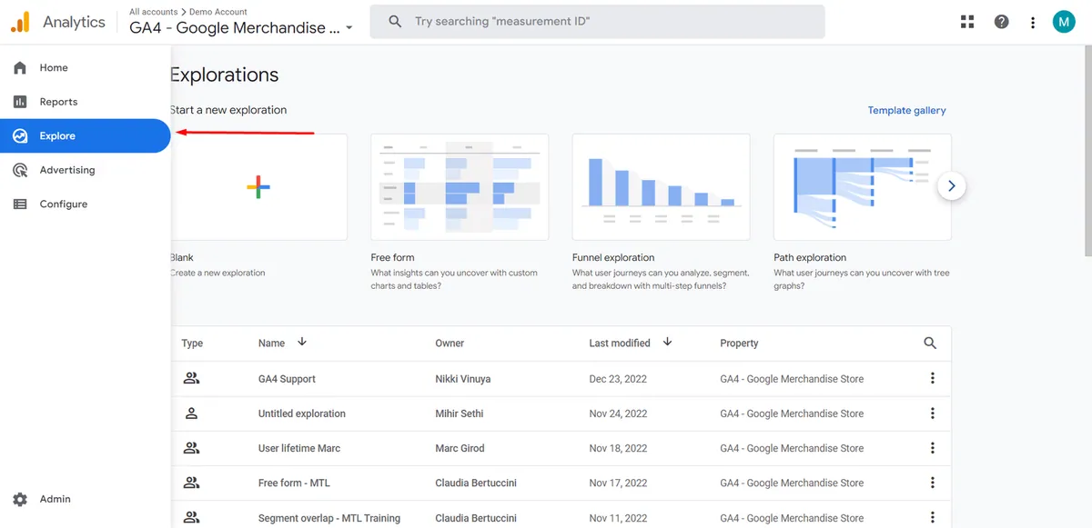Viewport: 1092px width, 528px height.
Task: Click shared type icon for Free form - MTL
Action: click(x=191, y=483)
